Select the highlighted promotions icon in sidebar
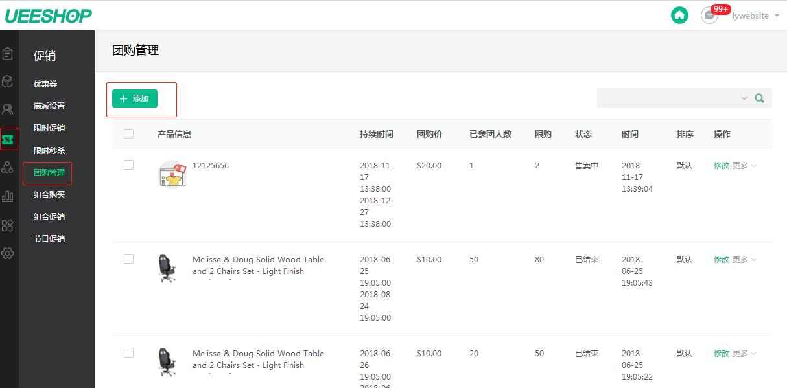787x388 pixels. pyautogui.click(x=8, y=139)
